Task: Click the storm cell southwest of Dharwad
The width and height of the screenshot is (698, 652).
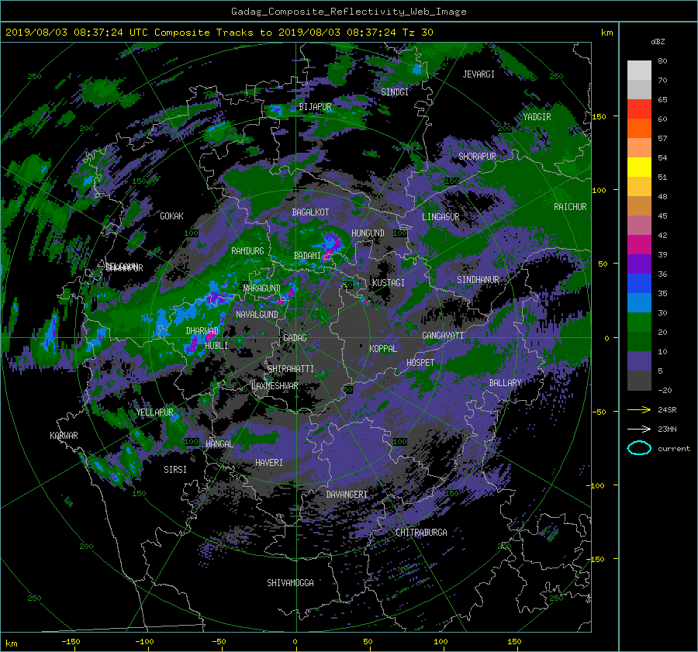Action: [193, 345]
